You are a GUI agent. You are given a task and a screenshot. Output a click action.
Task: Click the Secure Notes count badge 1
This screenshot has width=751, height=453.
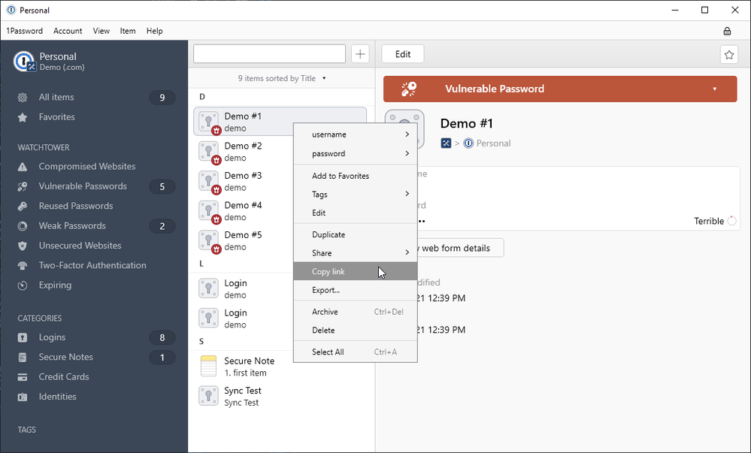point(162,358)
